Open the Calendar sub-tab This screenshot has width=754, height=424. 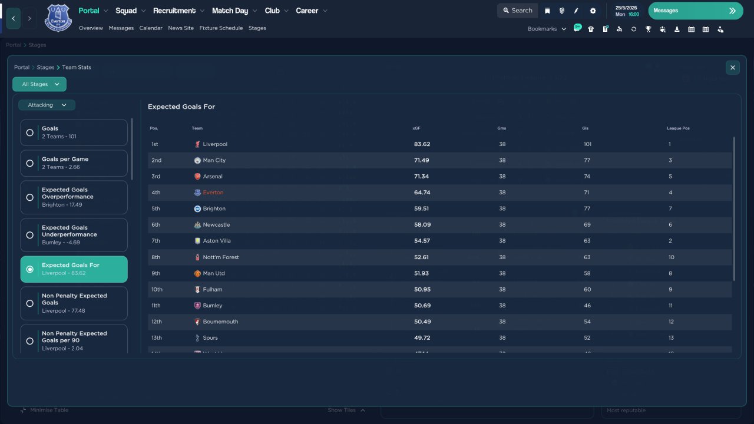(x=151, y=28)
